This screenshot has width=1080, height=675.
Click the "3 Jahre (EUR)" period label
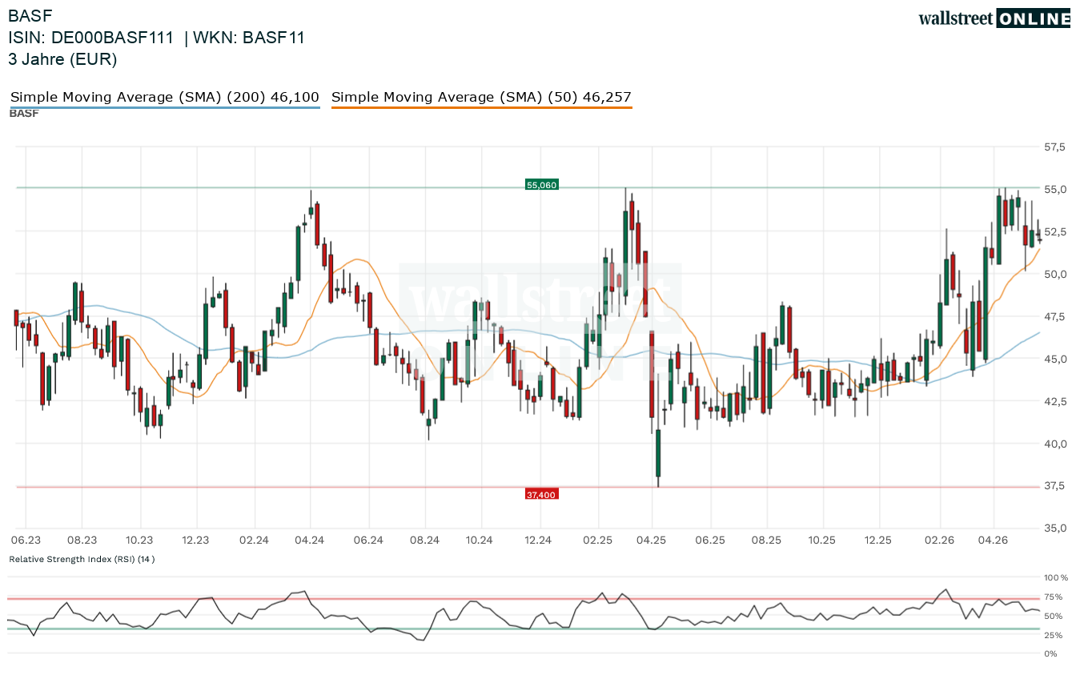click(62, 59)
